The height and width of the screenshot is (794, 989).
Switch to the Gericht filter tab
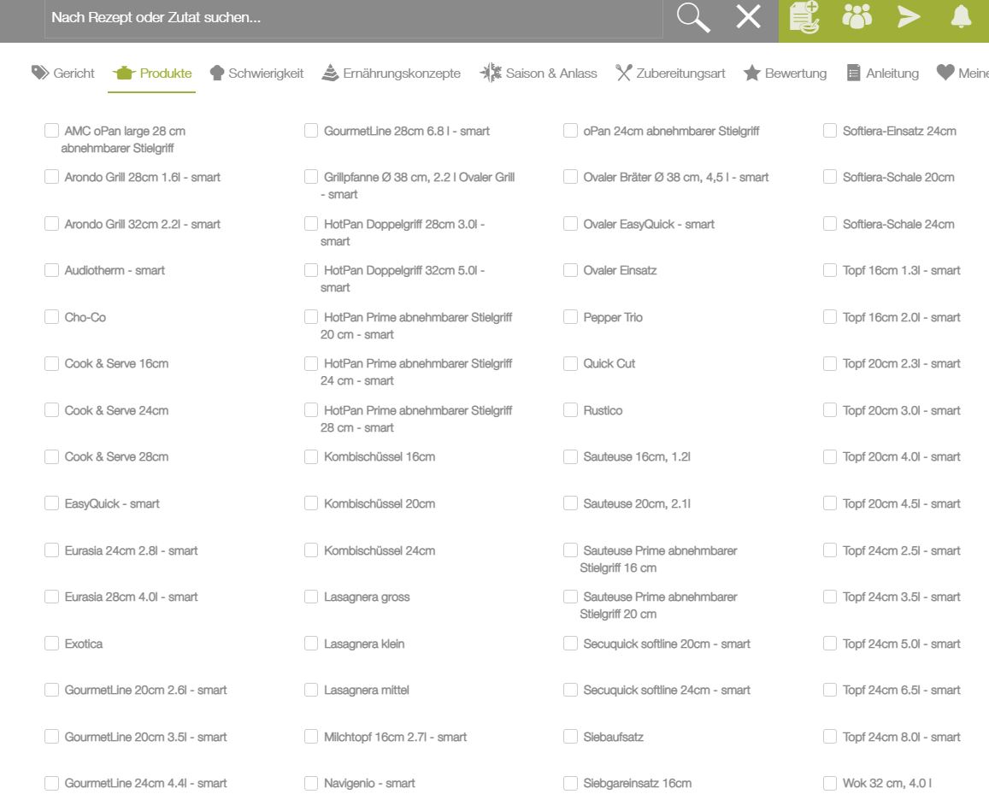tap(63, 74)
